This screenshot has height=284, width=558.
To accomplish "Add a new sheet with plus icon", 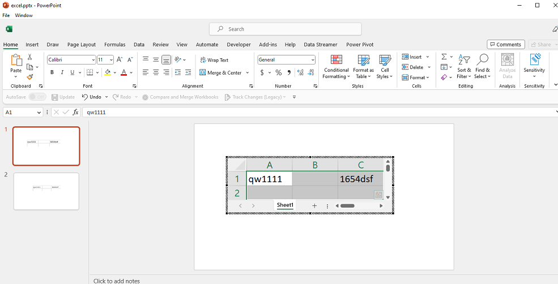I will point(314,206).
